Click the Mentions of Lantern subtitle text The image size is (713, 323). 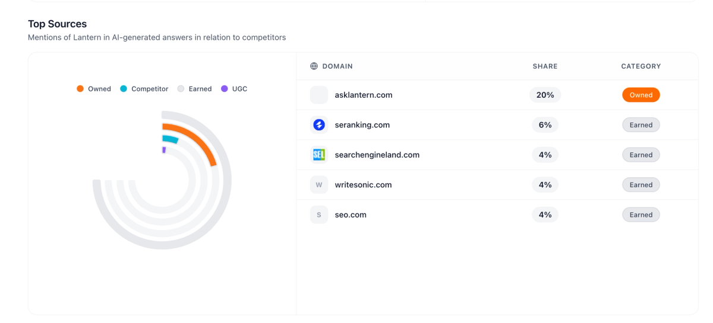coord(157,37)
